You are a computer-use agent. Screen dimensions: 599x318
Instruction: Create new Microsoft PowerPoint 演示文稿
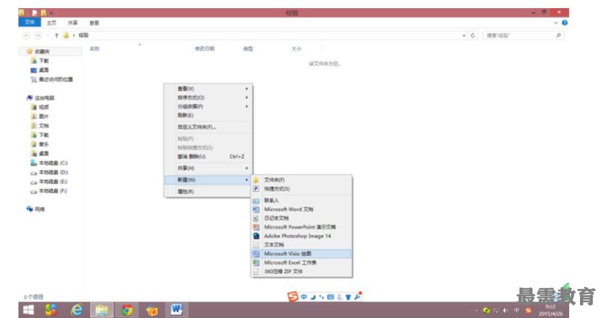pyautogui.click(x=302, y=227)
